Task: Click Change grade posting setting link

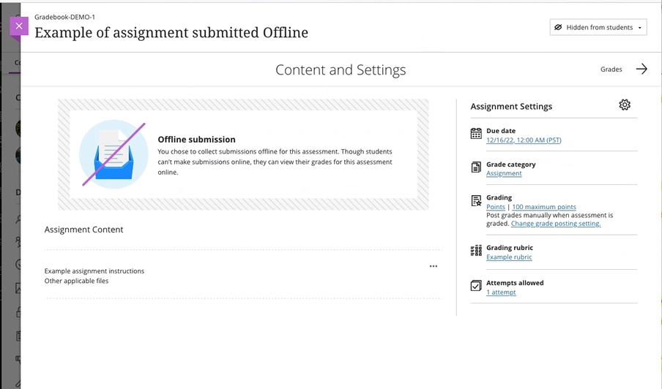Action: click(556, 224)
